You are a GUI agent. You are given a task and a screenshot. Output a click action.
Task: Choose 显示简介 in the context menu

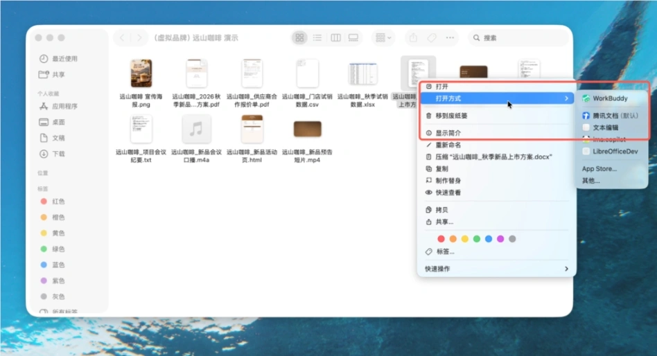496,133
